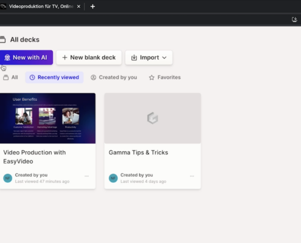Open Gamma Tips & Tricks thumbnail

pyautogui.click(x=153, y=118)
